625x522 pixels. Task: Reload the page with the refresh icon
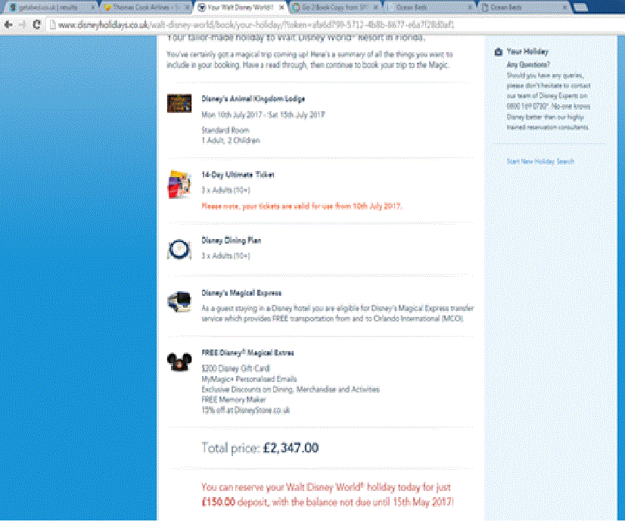36,25
